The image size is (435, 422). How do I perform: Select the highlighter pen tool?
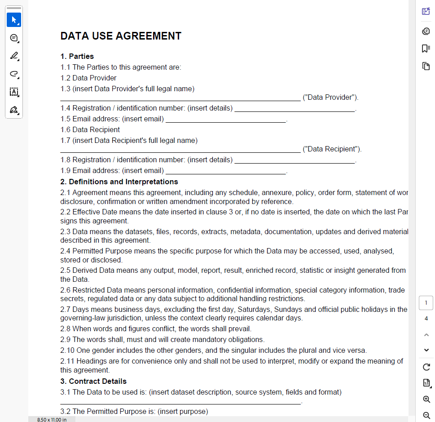click(14, 56)
